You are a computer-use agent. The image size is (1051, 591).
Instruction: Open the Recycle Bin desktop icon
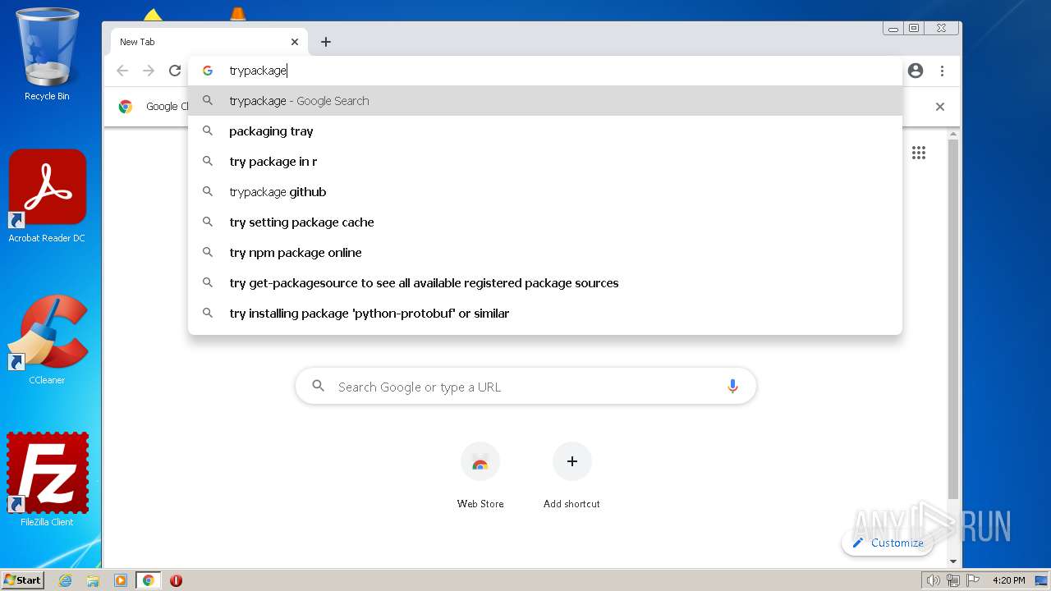47,54
